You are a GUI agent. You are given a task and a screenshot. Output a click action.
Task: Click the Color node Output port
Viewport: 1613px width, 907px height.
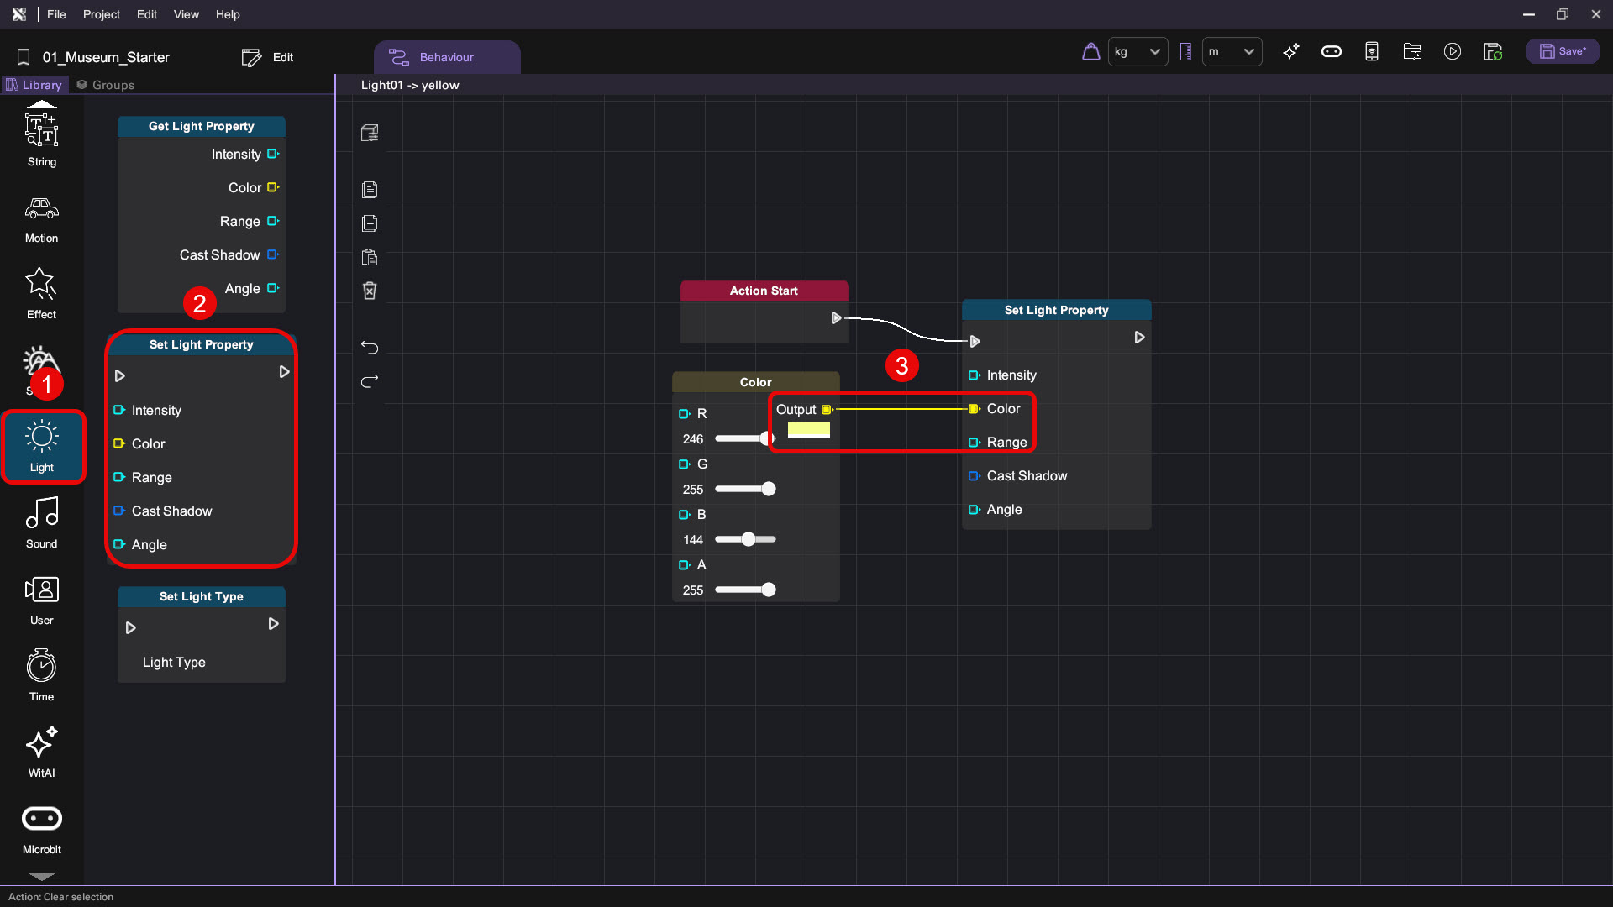(827, 410)
